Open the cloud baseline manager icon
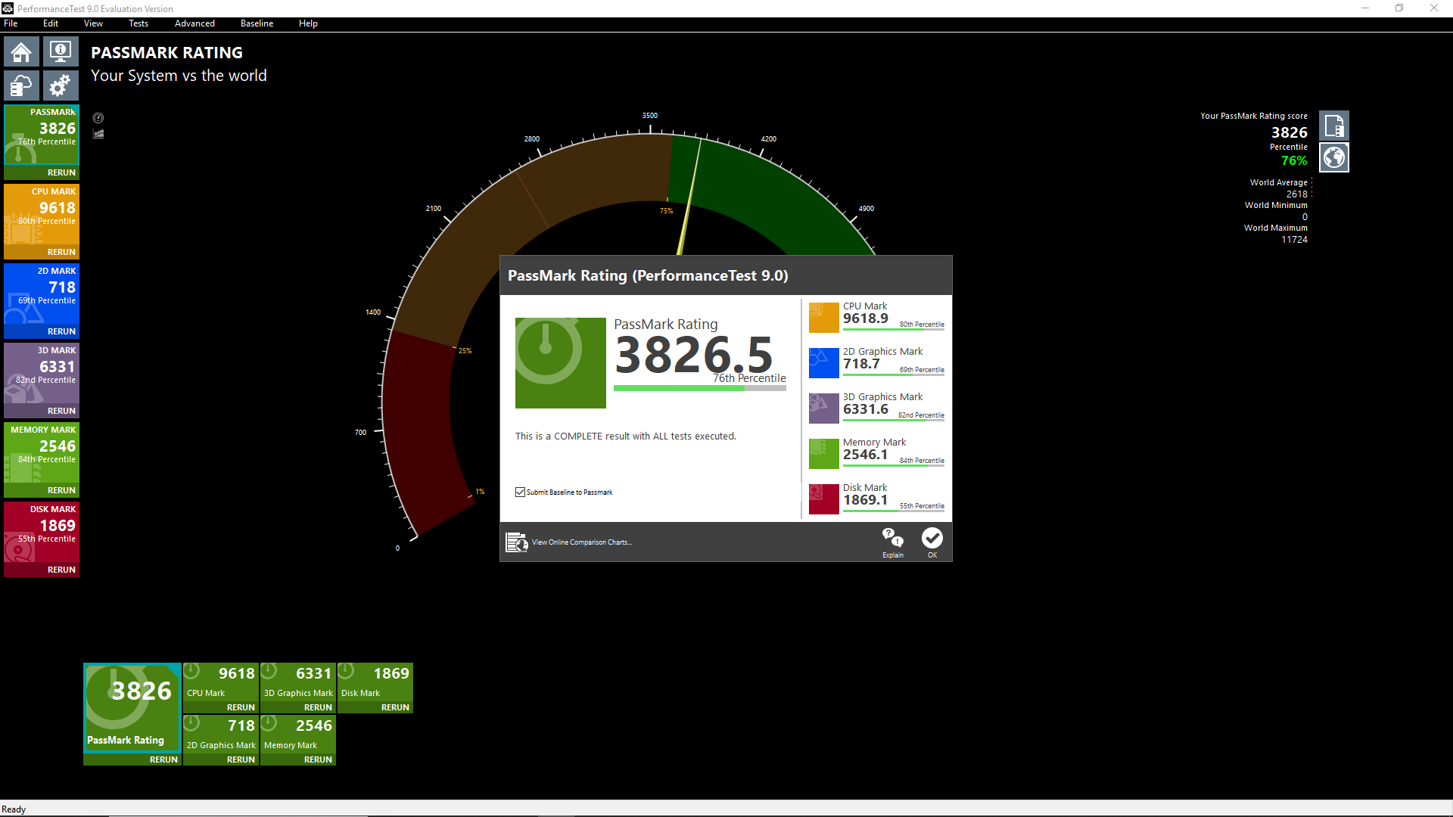This screenshot has height=817, width=1453. (21, 86)
